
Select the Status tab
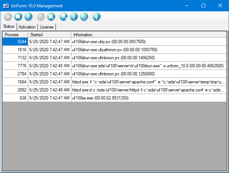coord(8,27)
